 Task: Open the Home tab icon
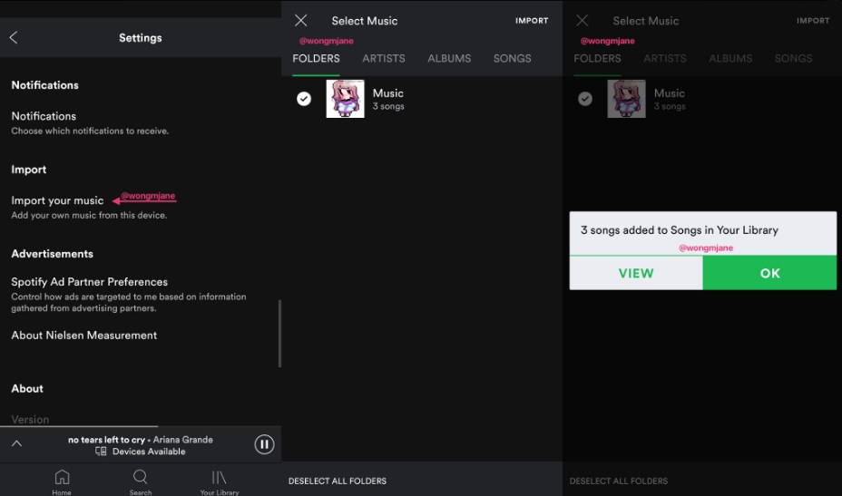pos(62,478)
